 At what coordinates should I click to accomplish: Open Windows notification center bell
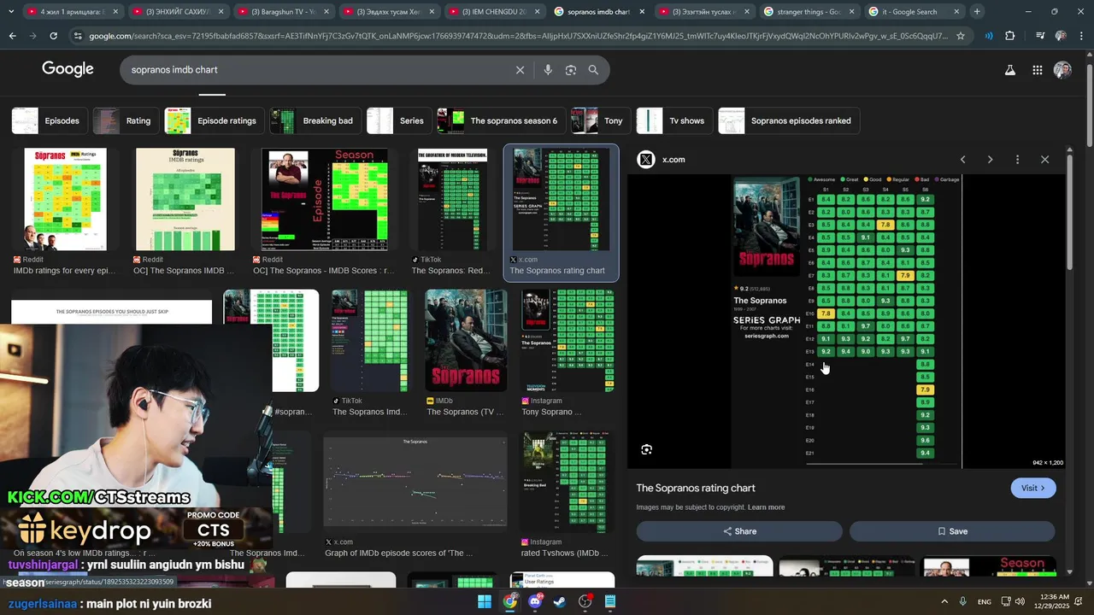point(1079,602)
